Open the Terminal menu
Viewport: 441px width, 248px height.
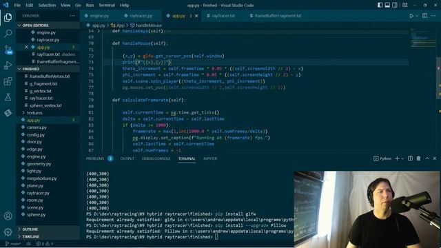[x=107, y=5]
